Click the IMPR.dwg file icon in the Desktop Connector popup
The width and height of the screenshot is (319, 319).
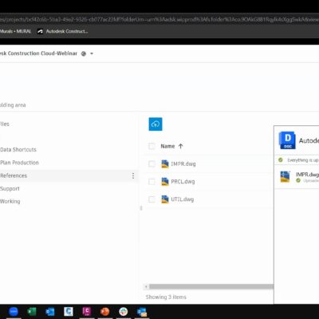pyautogui.click(x=285, y=176)
